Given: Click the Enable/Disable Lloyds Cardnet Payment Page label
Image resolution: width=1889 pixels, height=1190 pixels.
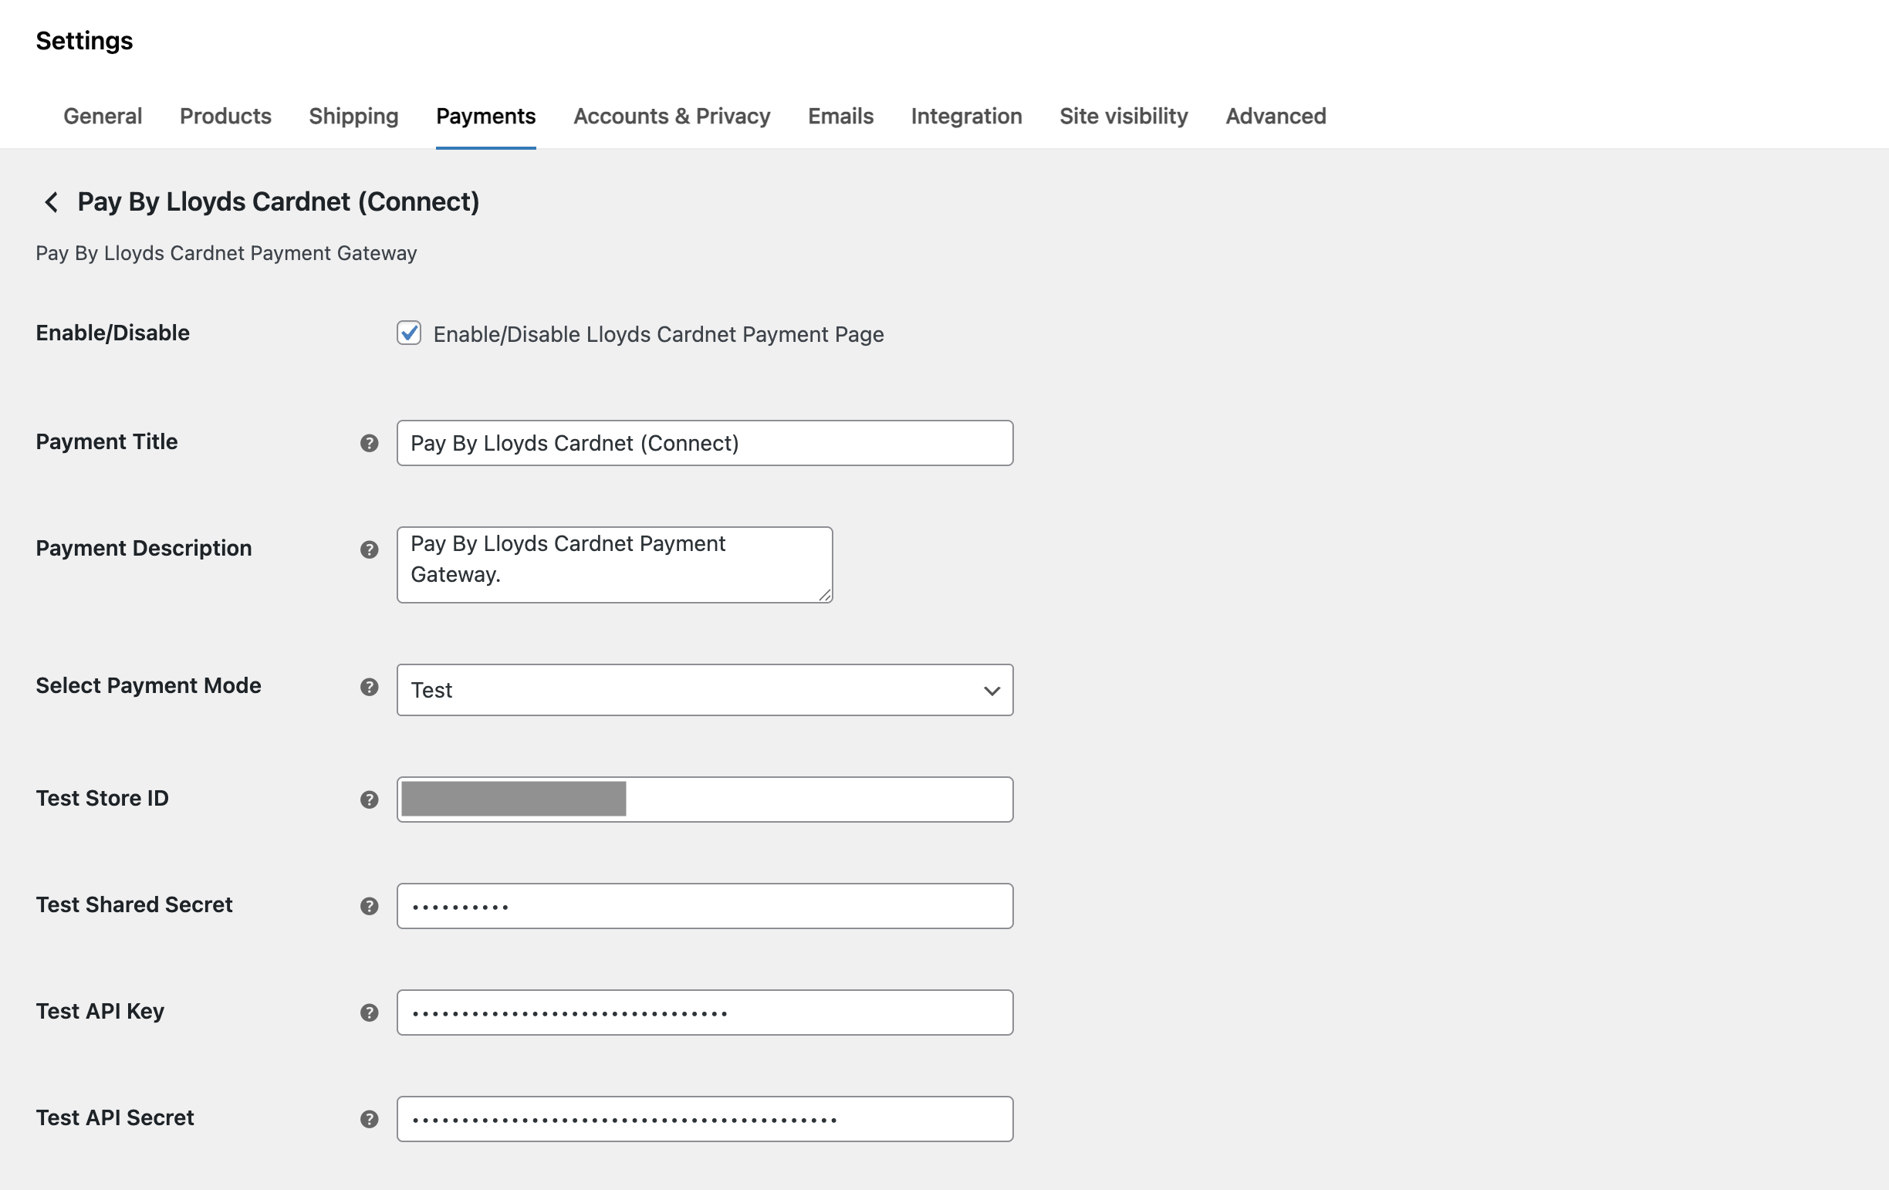Looking at the screenshot, I should [x=659, y=335].
